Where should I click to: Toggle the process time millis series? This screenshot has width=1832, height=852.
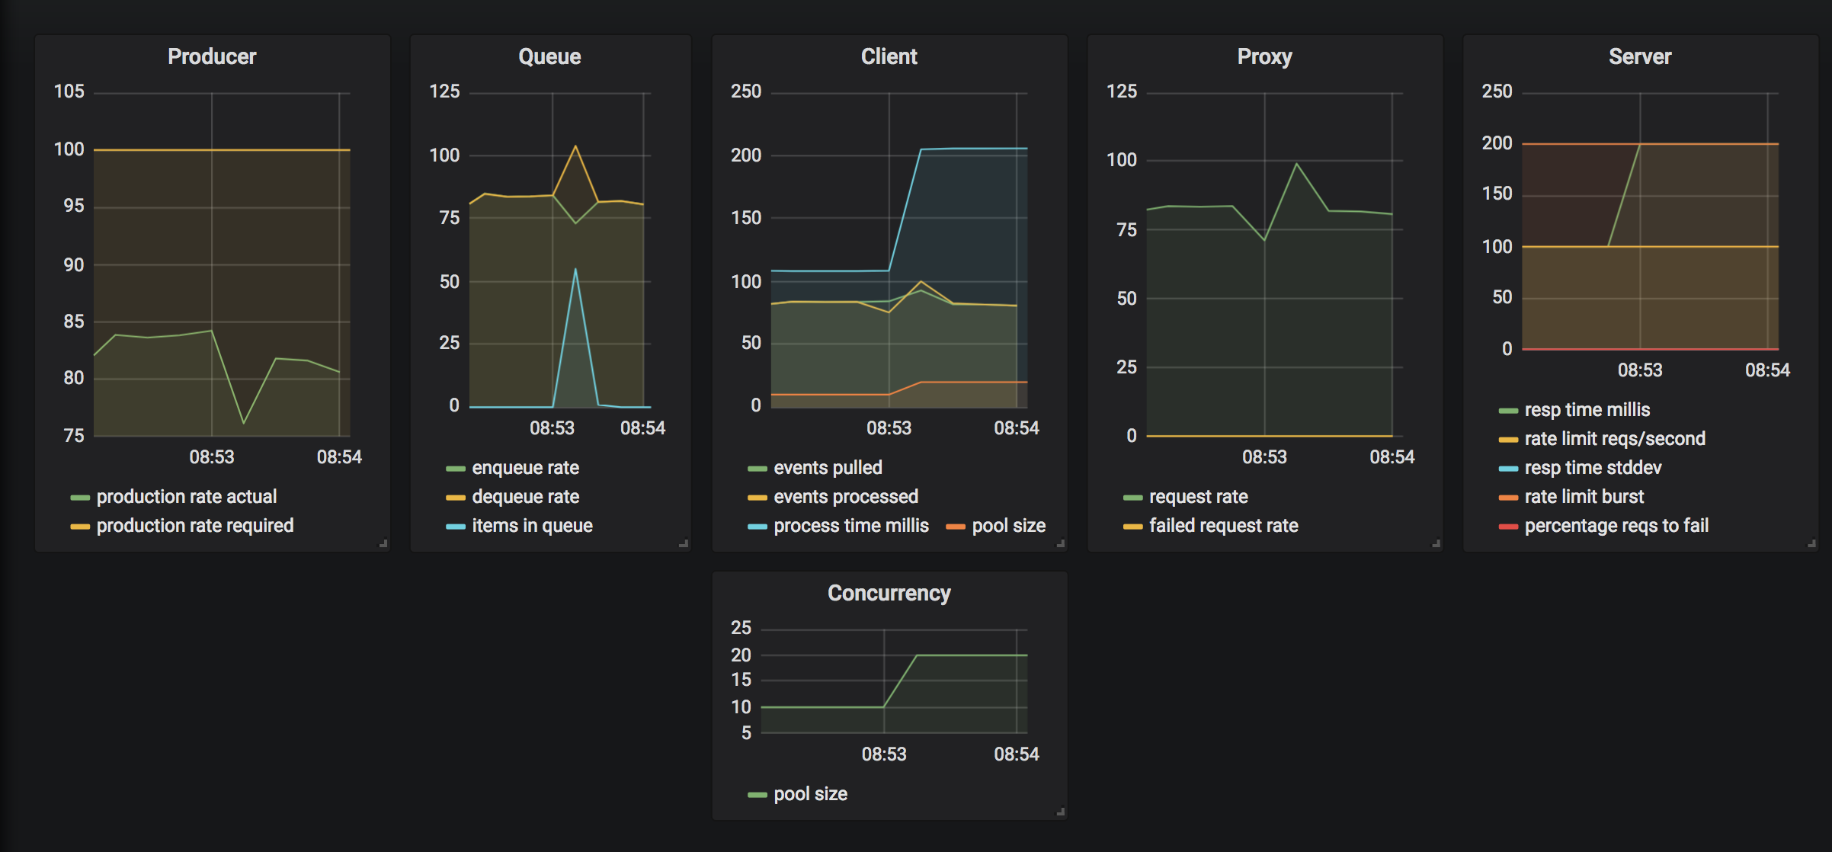(851, 526)
